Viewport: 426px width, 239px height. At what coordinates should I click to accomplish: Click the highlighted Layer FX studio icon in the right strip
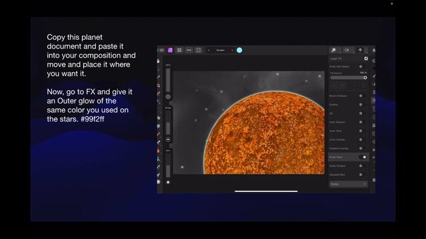coord(374,100)
